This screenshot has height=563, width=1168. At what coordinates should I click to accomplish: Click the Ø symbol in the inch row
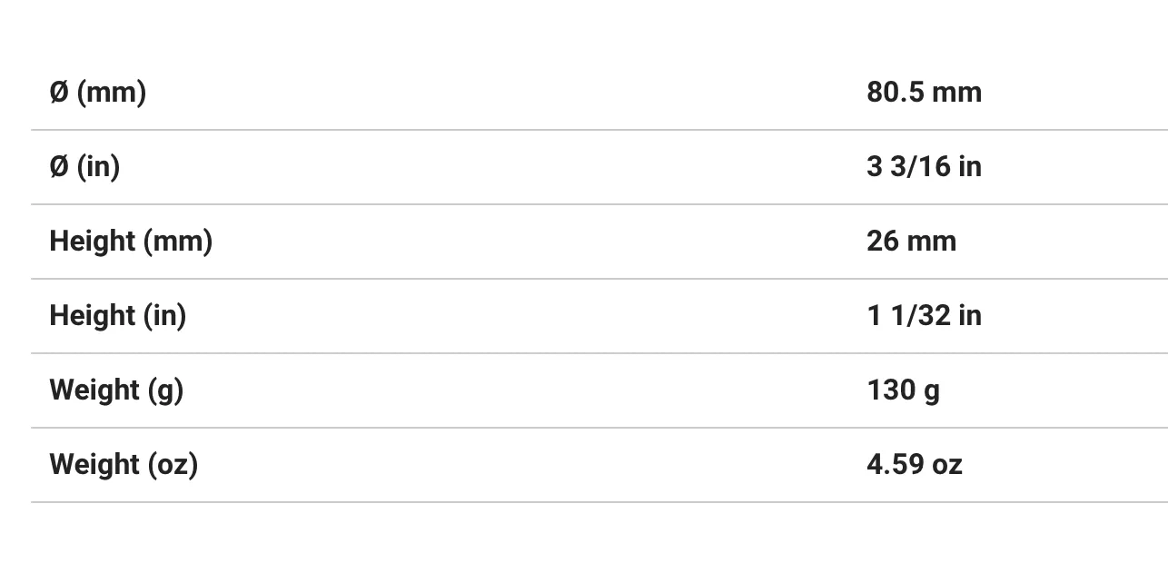[59, 167]
